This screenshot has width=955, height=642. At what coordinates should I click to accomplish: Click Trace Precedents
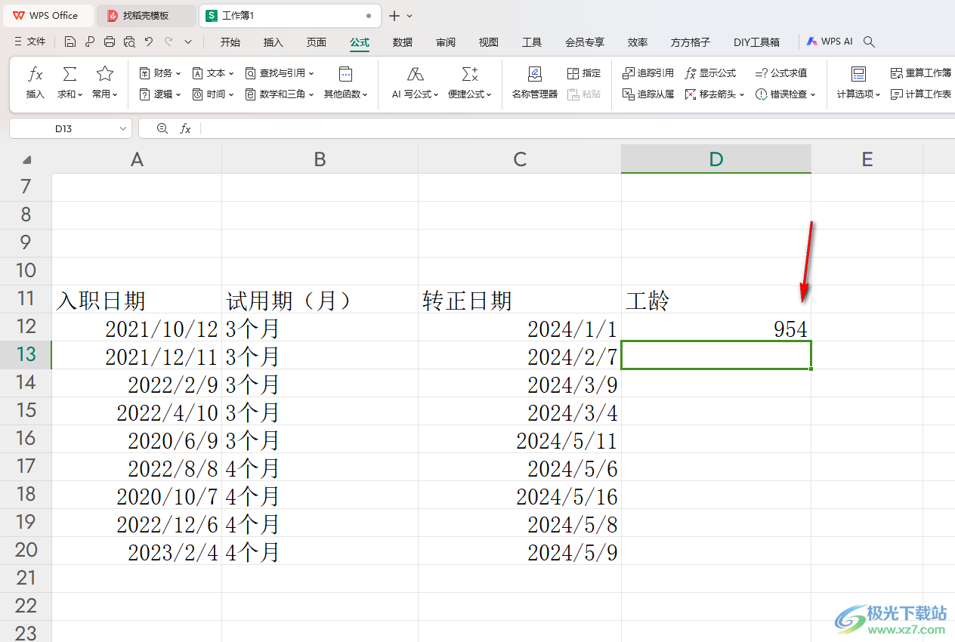[x=648, y=73]
